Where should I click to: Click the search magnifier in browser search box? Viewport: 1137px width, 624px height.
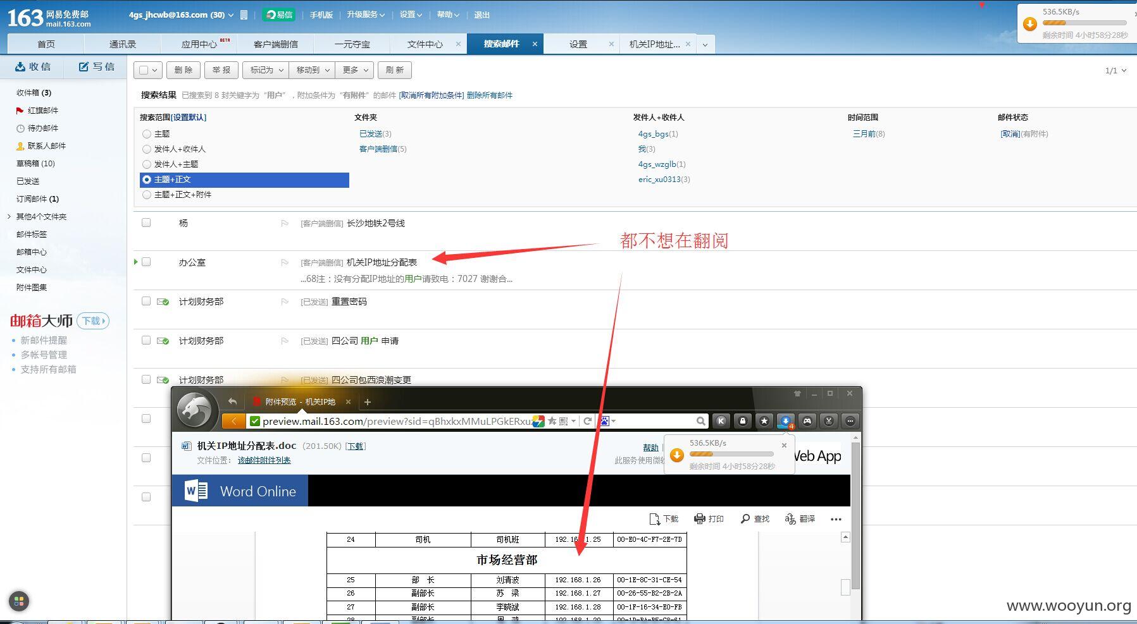(x=700, y=421)
